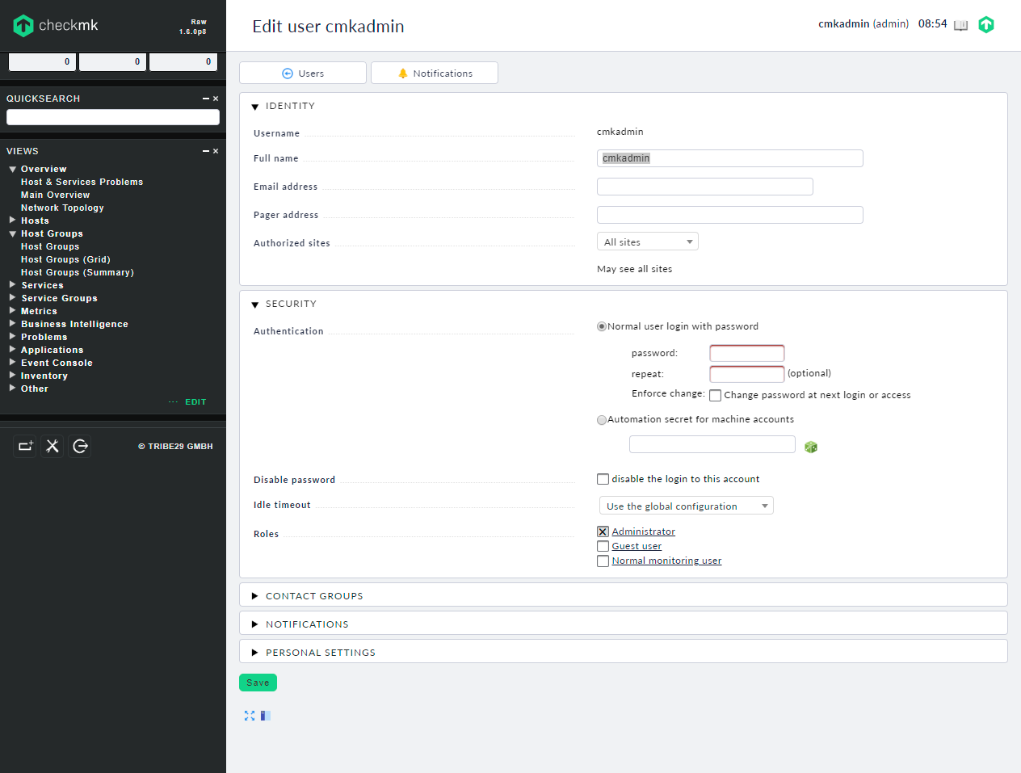The image size is (1021, 773).
Task: Focus the Quicksearch input box
Action: point(113,117)
